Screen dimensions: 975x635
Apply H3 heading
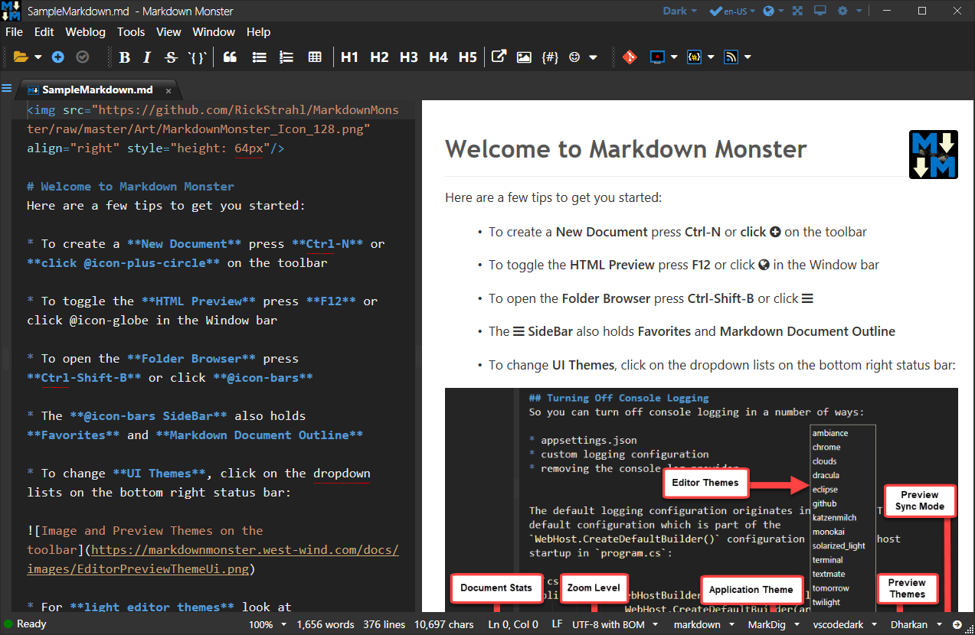coord(409,57)
